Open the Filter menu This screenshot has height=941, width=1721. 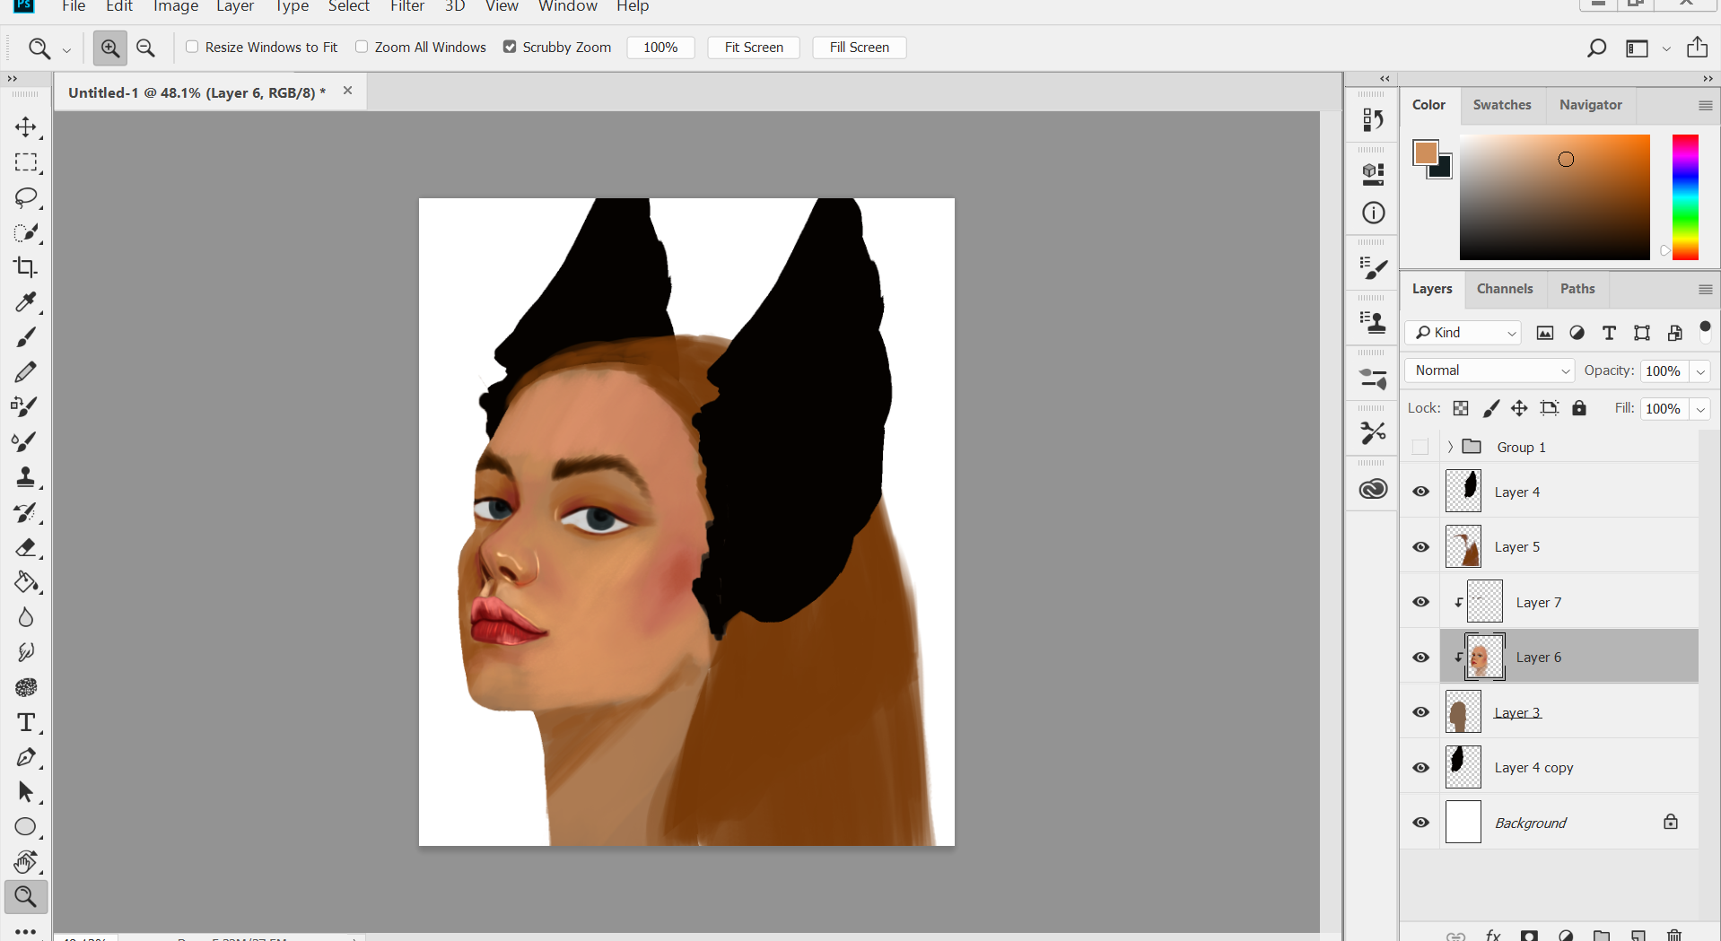coord(406,7)
